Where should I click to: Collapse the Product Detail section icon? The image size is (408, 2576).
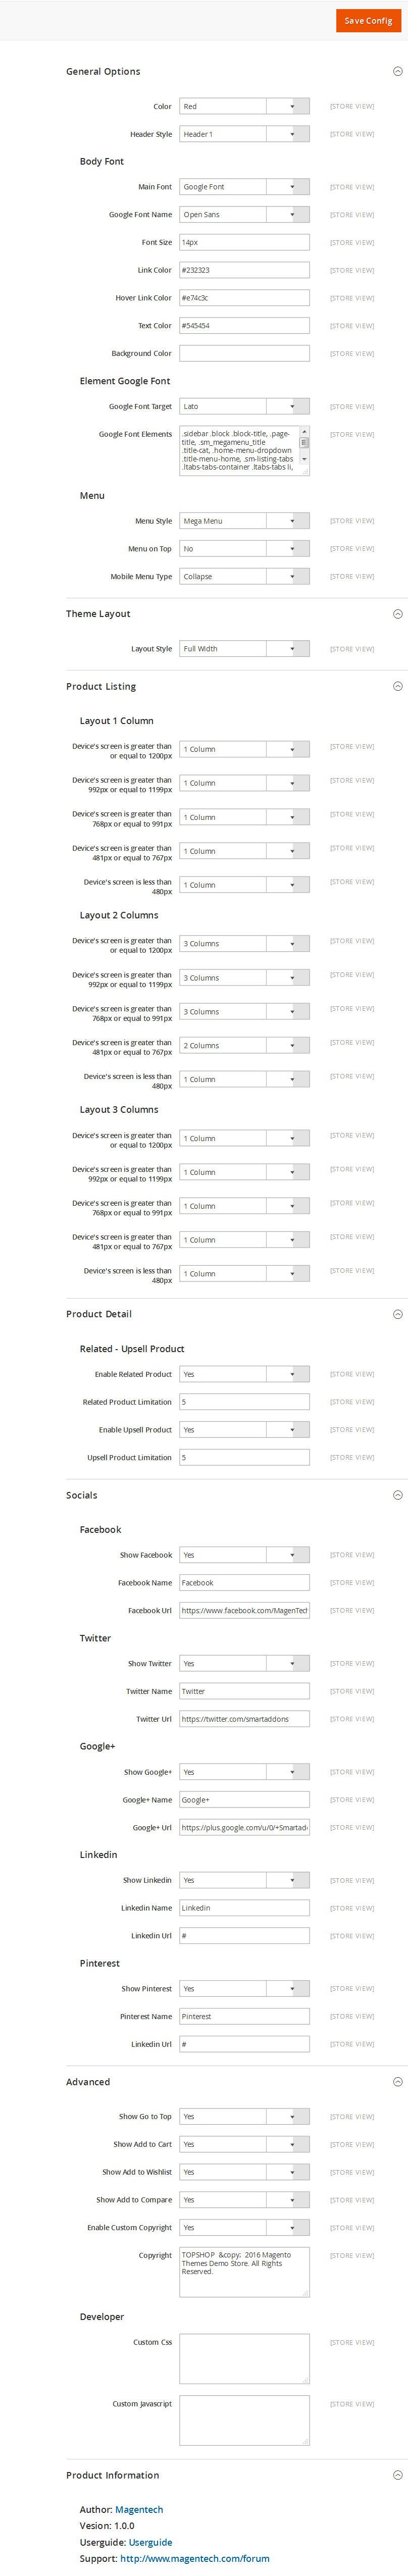[x=398, y=1314]
